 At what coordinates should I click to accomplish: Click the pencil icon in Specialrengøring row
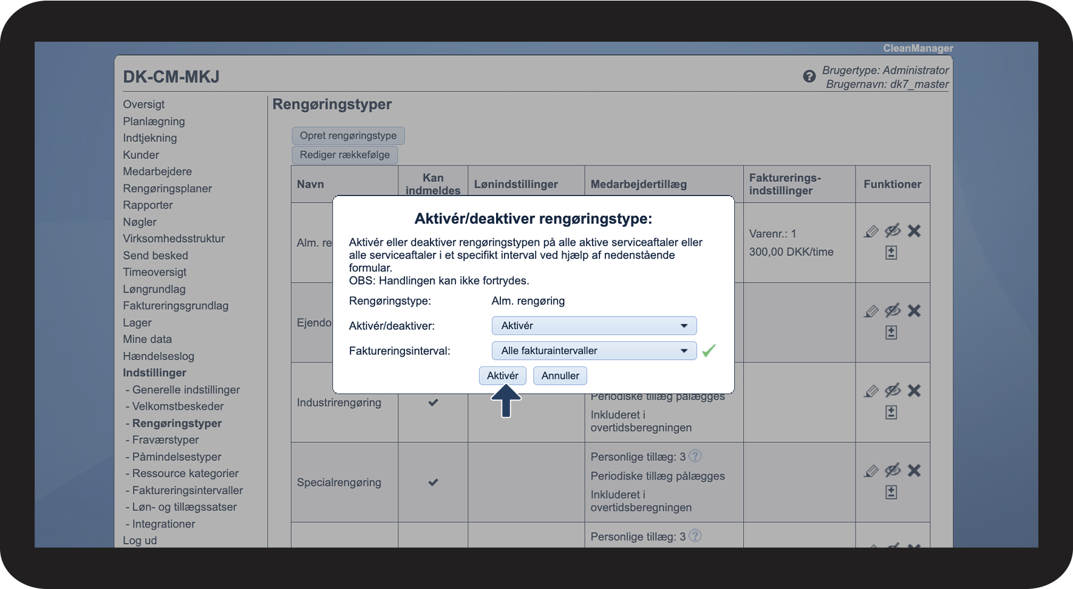(x=871, y=471)
